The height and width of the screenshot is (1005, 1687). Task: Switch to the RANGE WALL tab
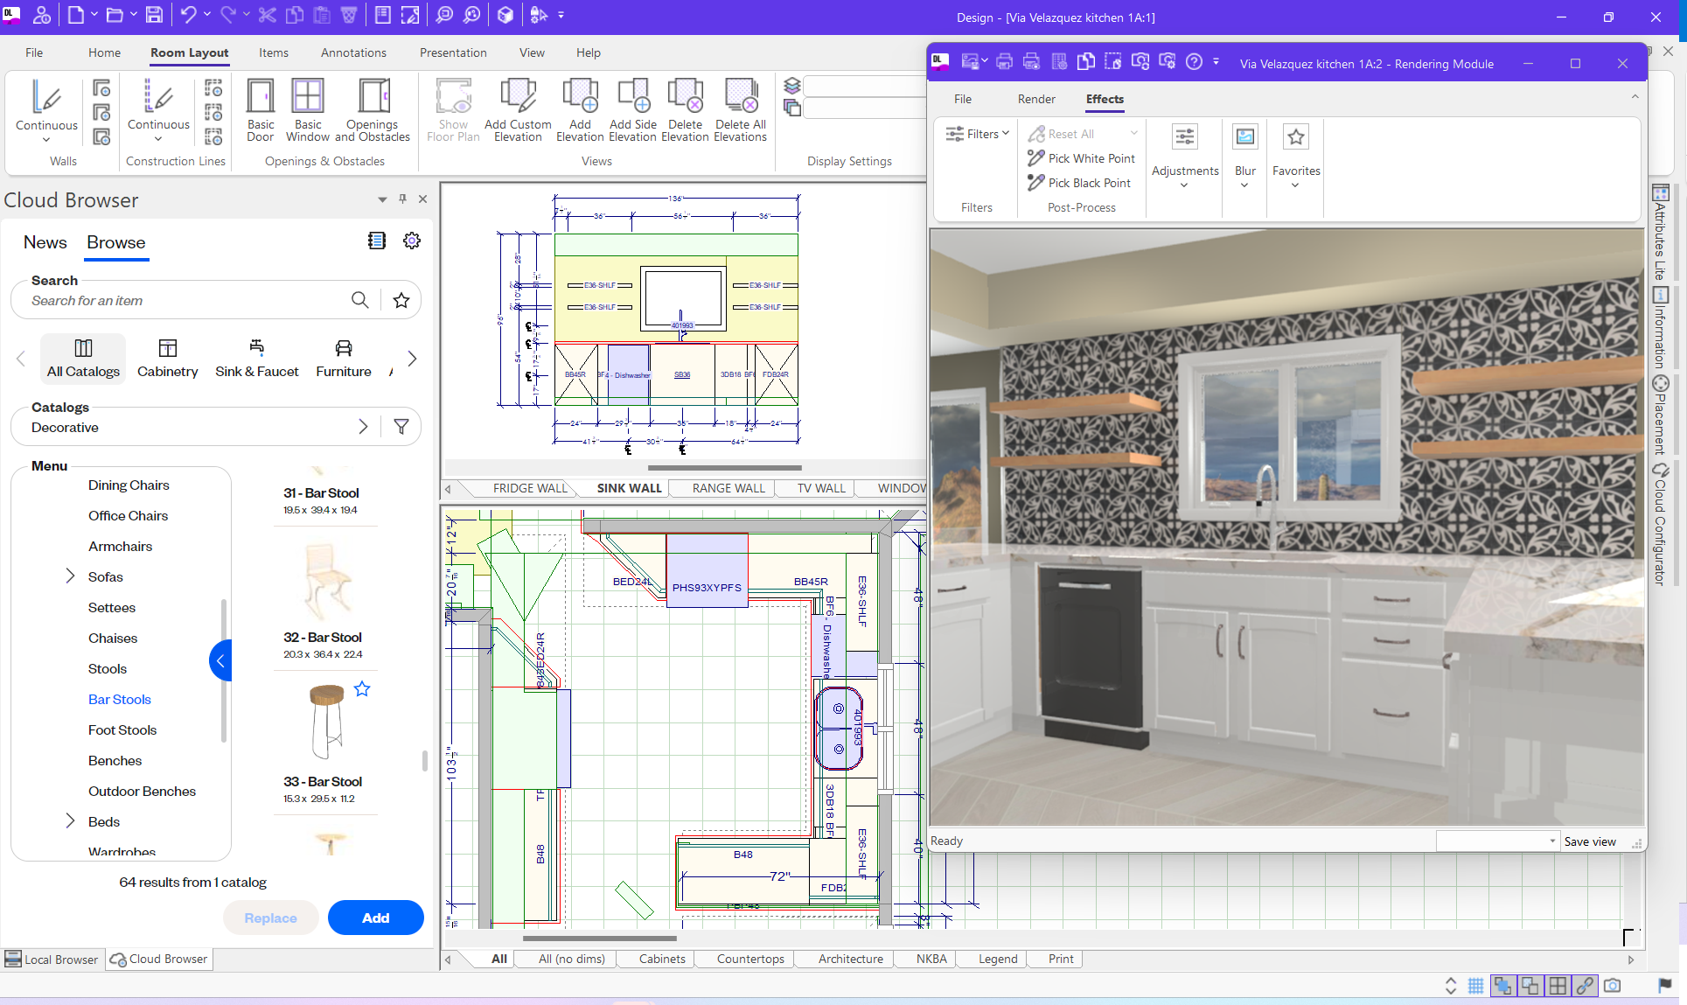[729, 488]
